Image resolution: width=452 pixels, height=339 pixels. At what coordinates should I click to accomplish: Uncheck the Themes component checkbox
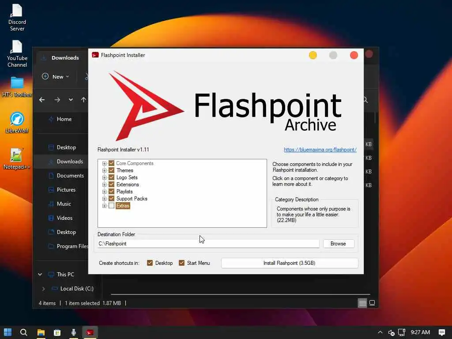point(112,170)
